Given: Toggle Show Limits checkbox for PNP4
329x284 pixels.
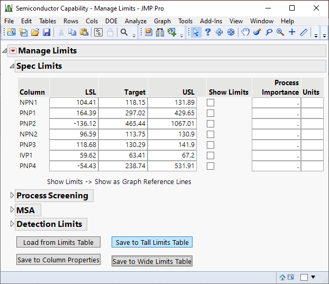Looking at the screenshot, I should (211, 166).
